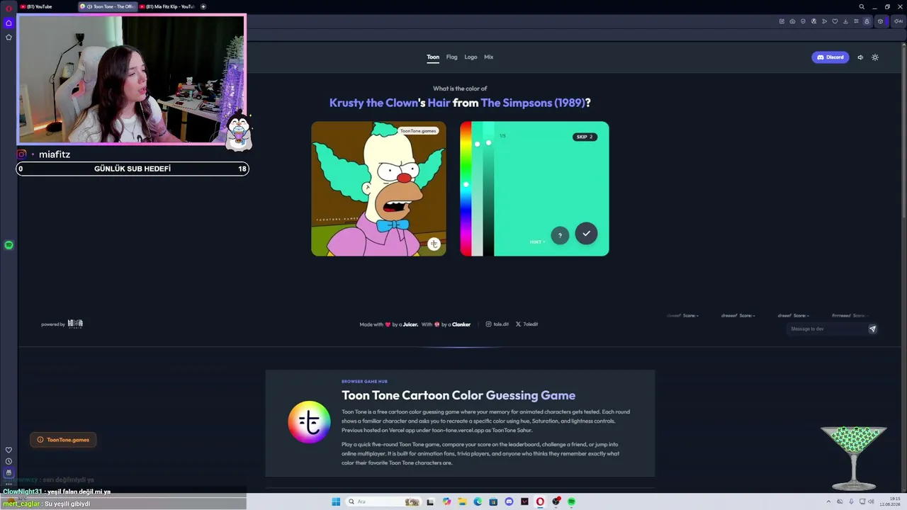907x510 pixels.
Task: Open history clock in the sidebar
Action: 9,461
